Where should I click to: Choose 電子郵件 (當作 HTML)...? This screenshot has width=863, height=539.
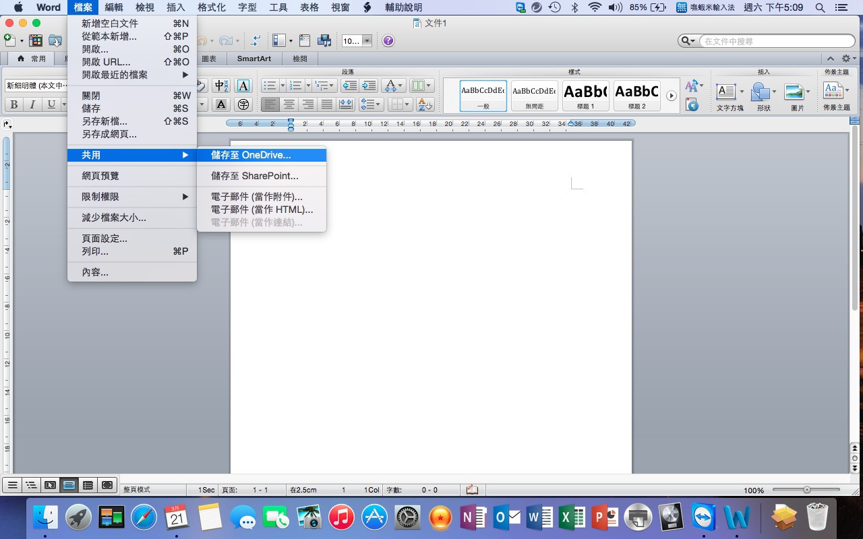coord(262,210)
